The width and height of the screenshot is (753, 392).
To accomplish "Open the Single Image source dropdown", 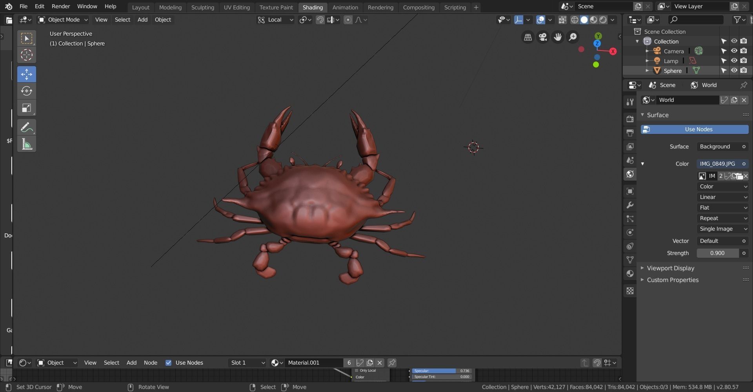I will click(x=722, y=229).
